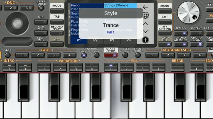This screenshot has height=119, width=213.
Task: Push the MODE button
Action: click(x=57, y=11)
